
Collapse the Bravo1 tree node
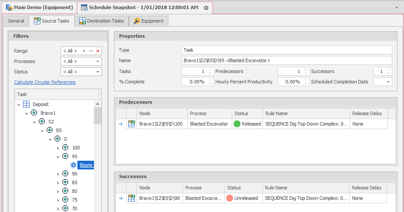(x=27, y=113)
